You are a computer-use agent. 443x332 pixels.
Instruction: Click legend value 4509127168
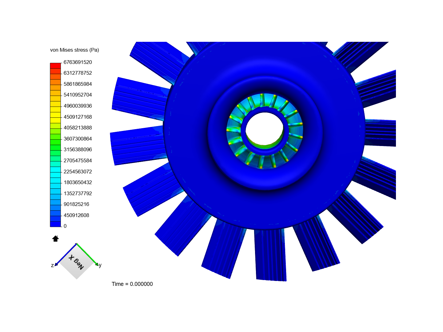[78, 117]
